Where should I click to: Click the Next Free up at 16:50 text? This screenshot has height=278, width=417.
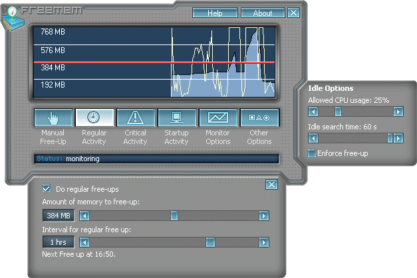(78, 254)
